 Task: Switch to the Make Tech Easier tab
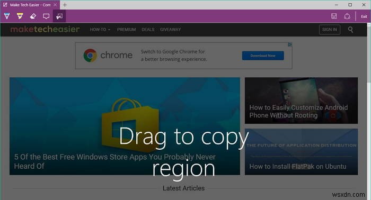(30, 5)
